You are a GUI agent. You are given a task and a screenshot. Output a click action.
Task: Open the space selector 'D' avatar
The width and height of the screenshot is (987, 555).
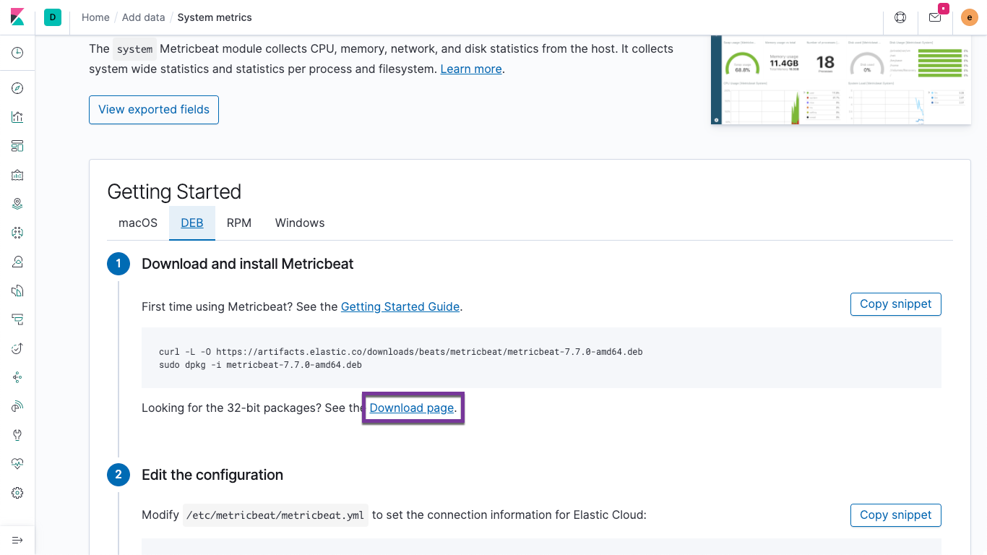(x=53, y=17)
